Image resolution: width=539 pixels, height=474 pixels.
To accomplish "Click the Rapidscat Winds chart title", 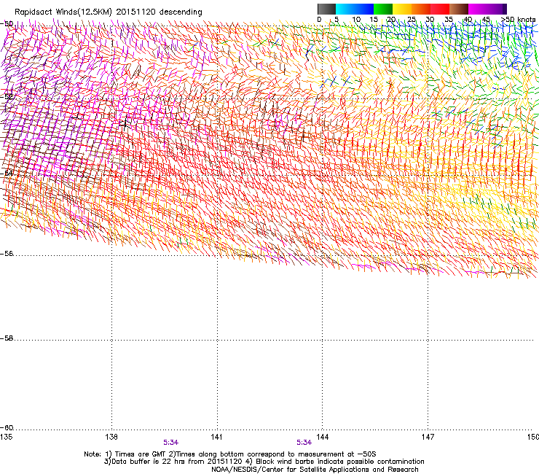I will point(109,12).
